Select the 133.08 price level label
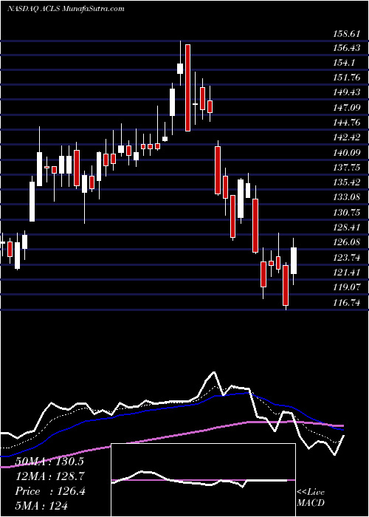Screen dimensions: 369x517 pyautogui.click(x=348, y=197)
